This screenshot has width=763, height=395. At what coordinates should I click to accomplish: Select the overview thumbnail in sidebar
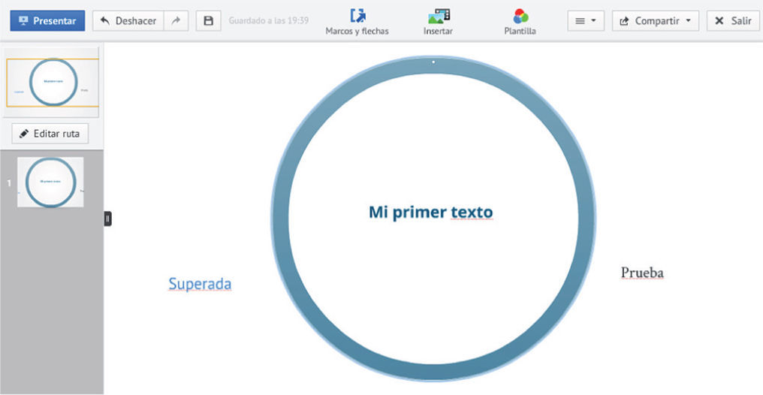tap(53, 82)
